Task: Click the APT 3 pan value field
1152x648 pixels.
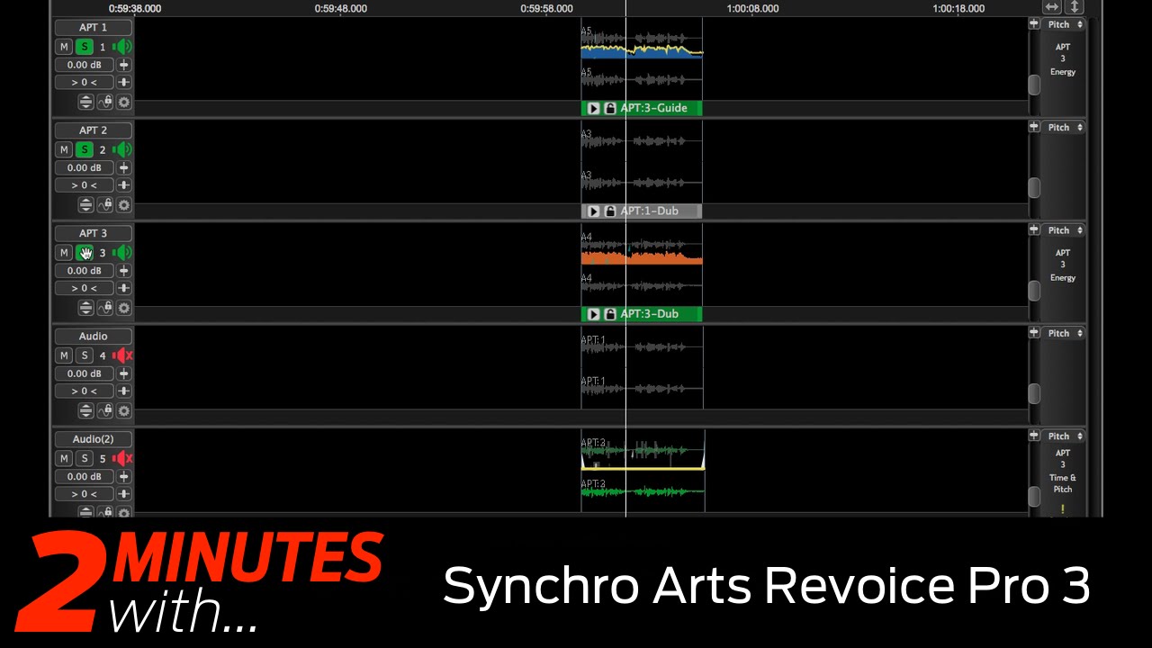Action: coord(85,288)
